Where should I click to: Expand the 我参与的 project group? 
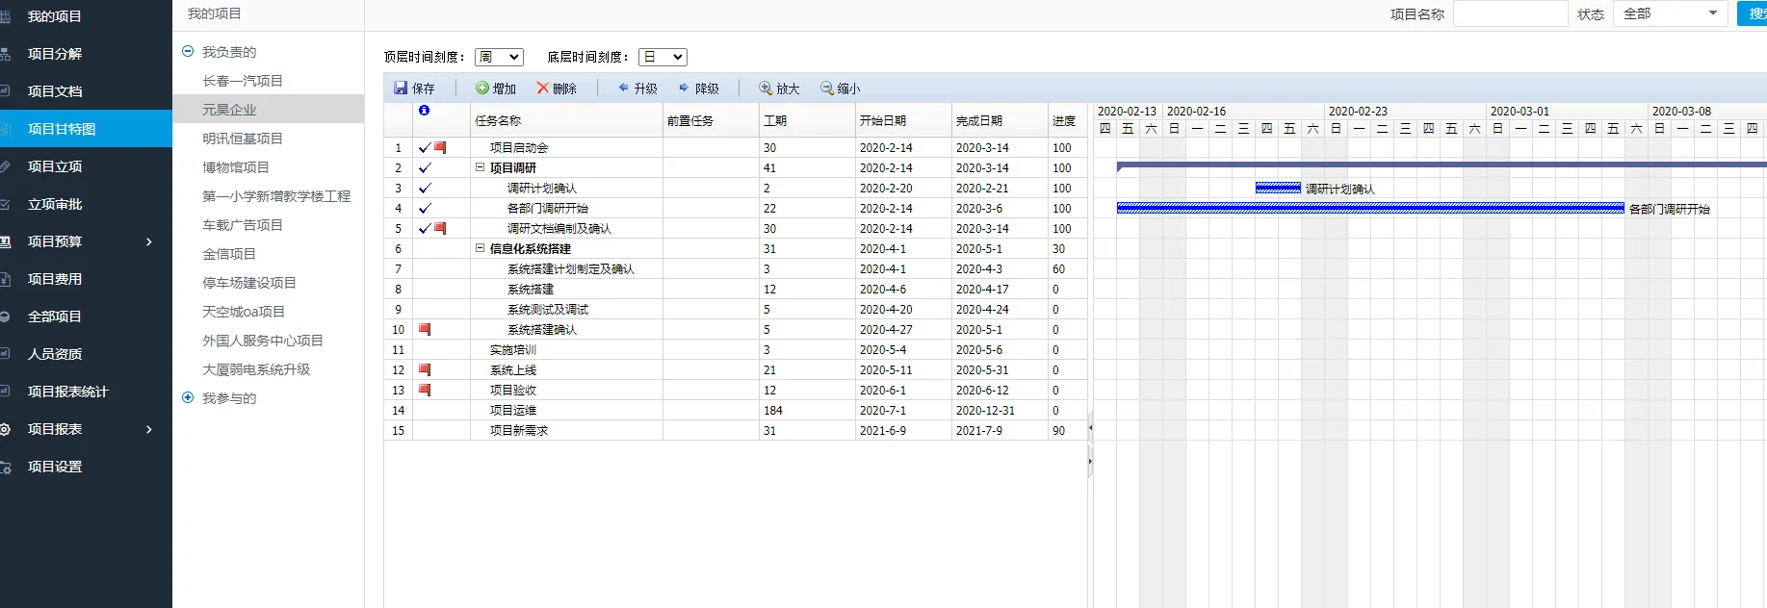pos(188,397)
